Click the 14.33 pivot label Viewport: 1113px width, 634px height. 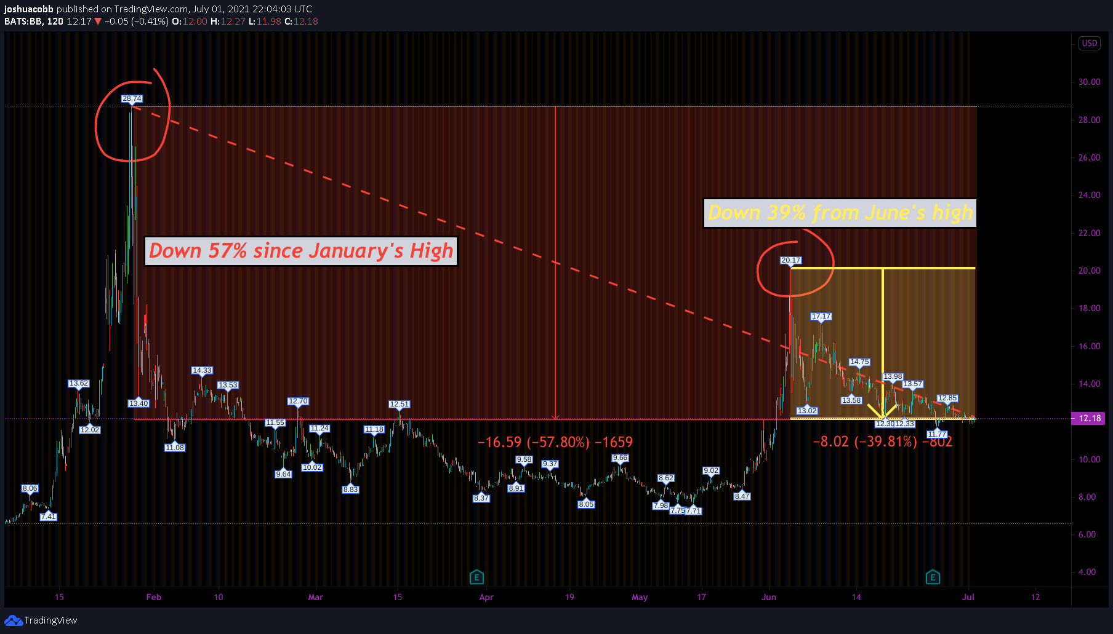point(202,370)
